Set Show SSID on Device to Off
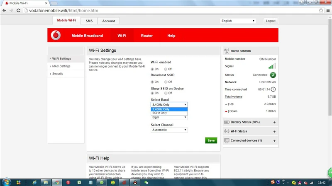Screen dimensions: 332x186 pos(166,93)
